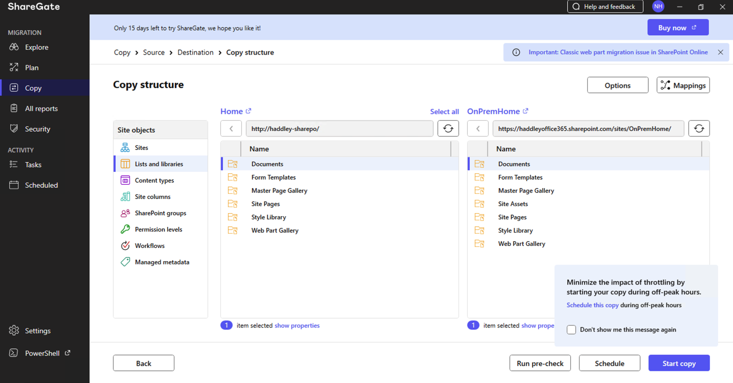Select source Documents library row
733x383 pixels.
(x=340, y=164)
